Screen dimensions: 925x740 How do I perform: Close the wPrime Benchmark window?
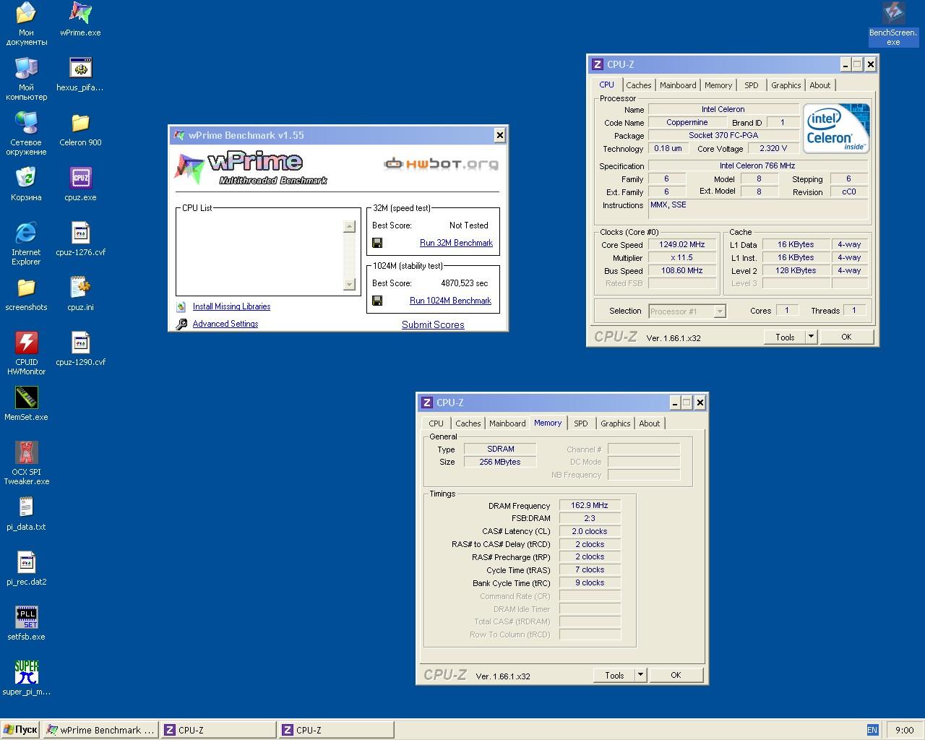pyautogui.click(x=499, y=135)
